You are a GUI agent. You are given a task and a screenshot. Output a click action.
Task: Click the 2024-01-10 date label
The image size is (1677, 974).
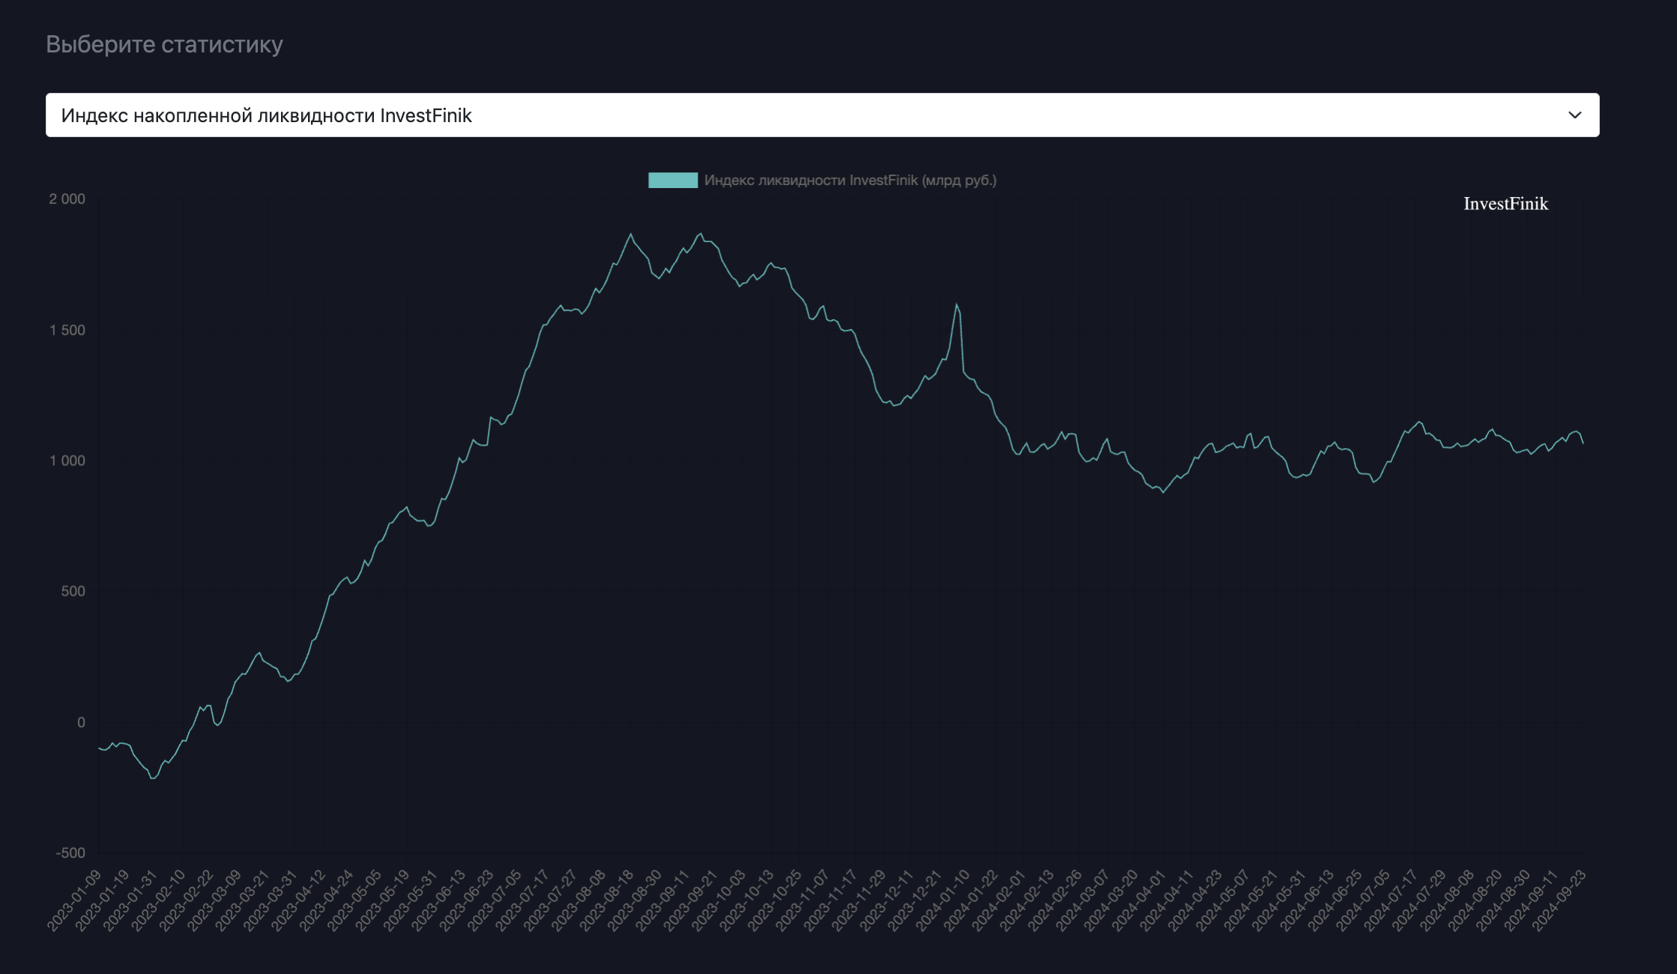(942, 901)
